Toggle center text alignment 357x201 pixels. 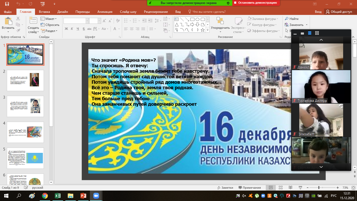coord(131,29)
